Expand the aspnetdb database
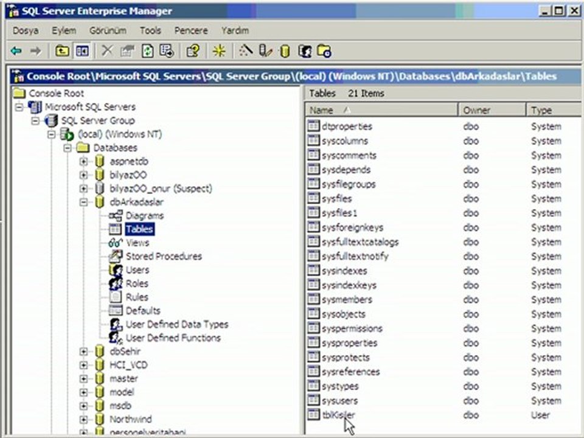Screen dimensions: 584x438 [83, 162]
